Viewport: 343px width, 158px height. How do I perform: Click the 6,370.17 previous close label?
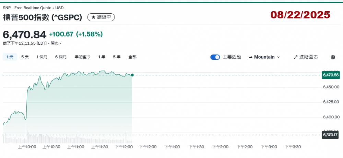pos(331,135)
